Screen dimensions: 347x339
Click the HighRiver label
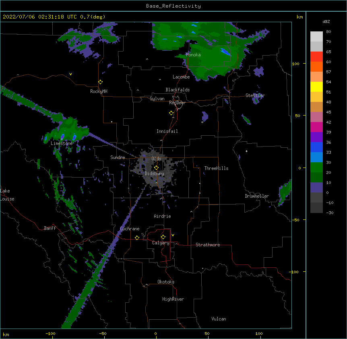173,299
